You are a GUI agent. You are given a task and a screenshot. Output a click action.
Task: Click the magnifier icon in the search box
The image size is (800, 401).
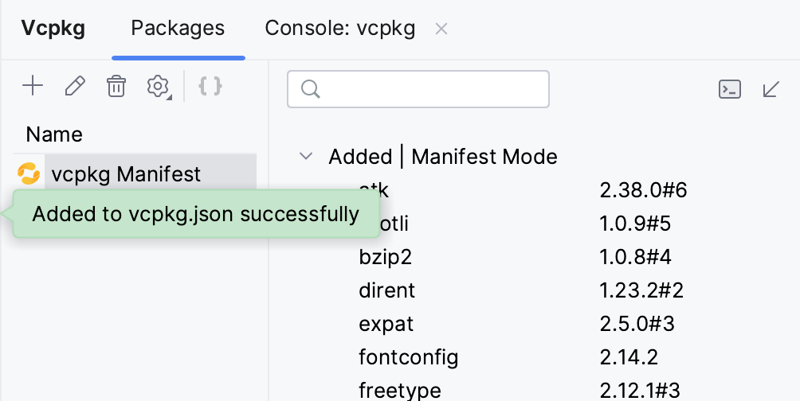(311, 89)
